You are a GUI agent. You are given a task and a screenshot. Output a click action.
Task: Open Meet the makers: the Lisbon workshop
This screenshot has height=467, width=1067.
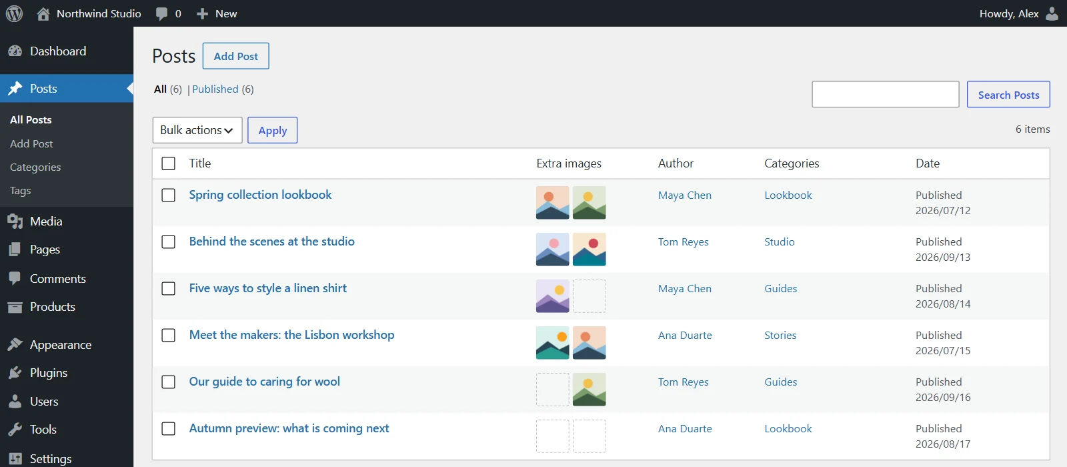pos(291,335)
